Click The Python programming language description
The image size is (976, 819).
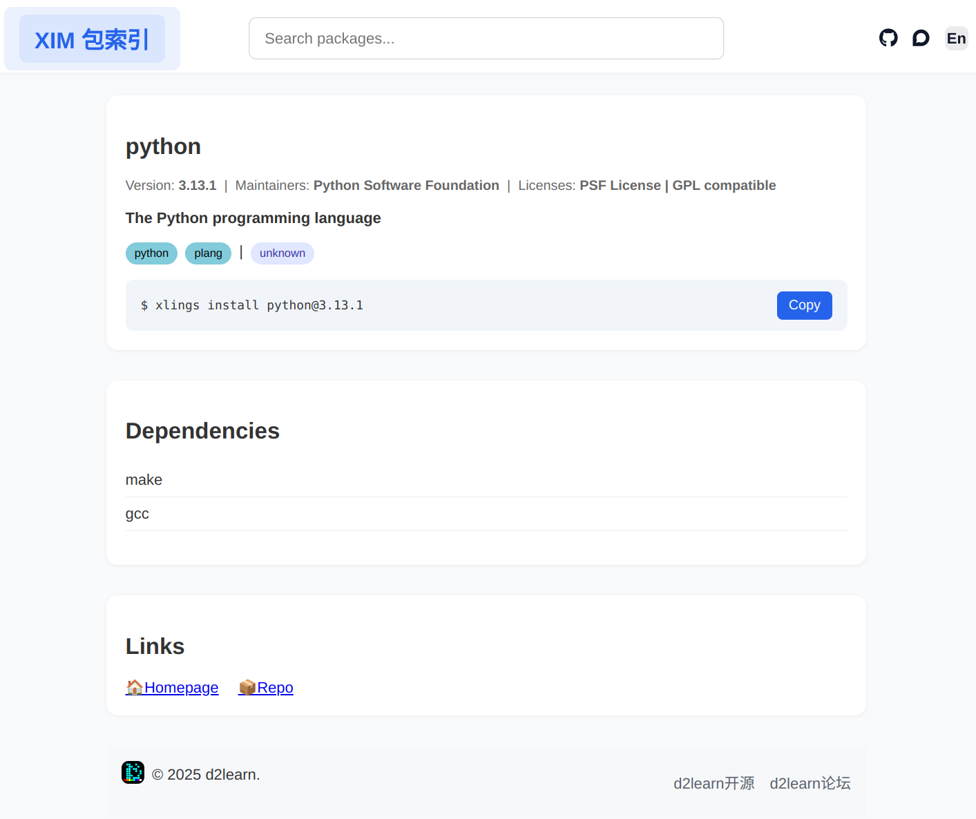(x=253, y=218)
